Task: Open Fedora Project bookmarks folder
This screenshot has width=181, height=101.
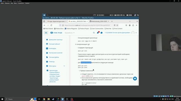Action: coord(84,29)
